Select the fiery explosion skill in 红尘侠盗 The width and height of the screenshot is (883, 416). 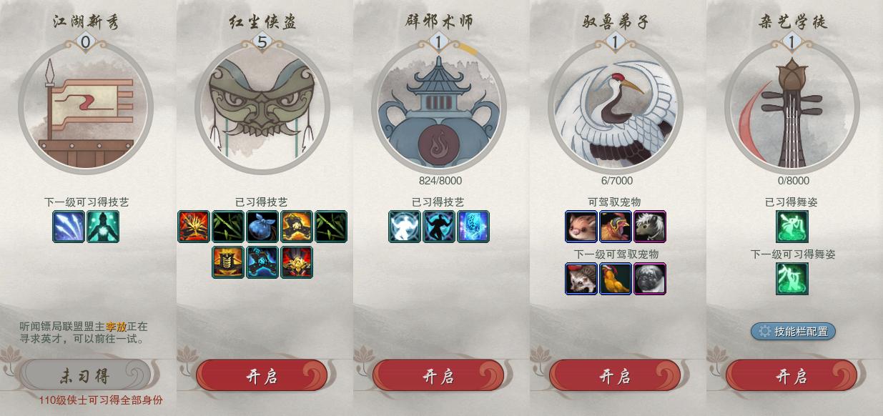194,227
